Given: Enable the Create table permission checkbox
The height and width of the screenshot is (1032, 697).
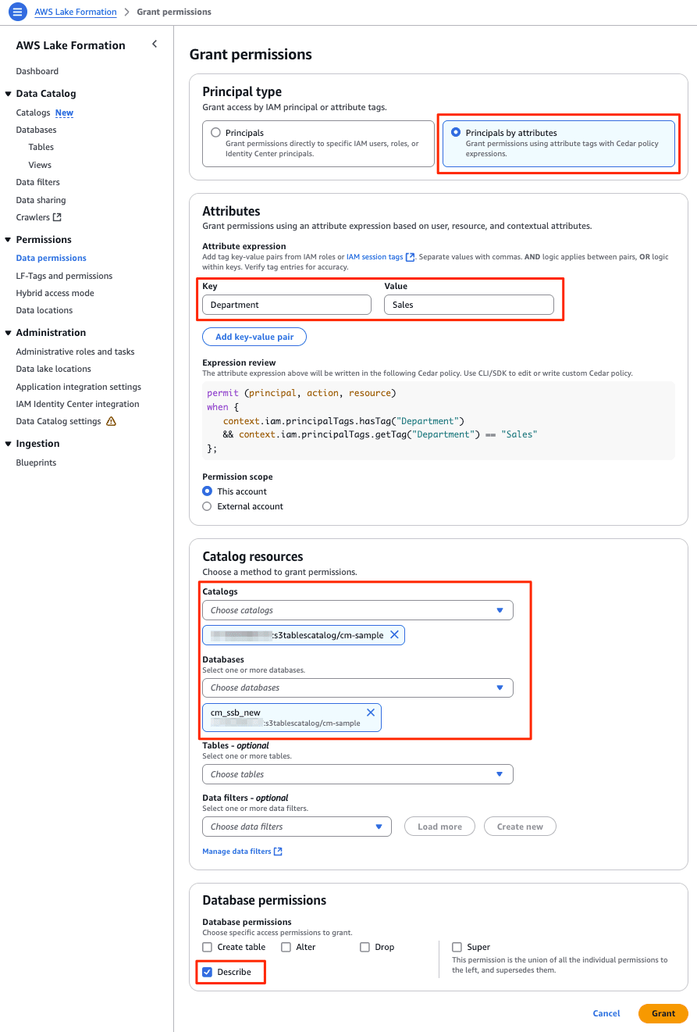Looking at the screenshot, I should tap(208, 947).
